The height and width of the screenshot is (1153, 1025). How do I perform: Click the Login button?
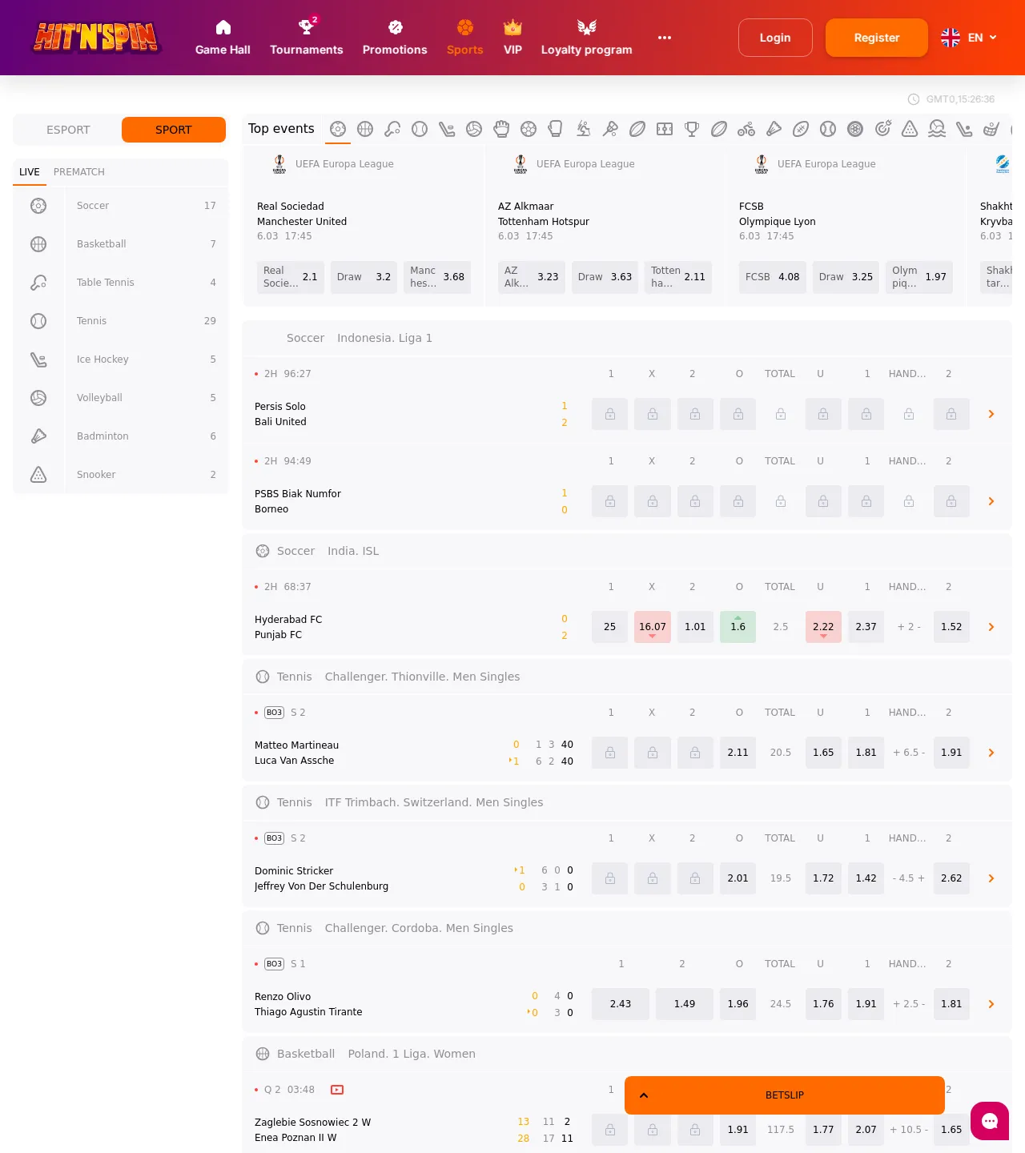(775, 38)
